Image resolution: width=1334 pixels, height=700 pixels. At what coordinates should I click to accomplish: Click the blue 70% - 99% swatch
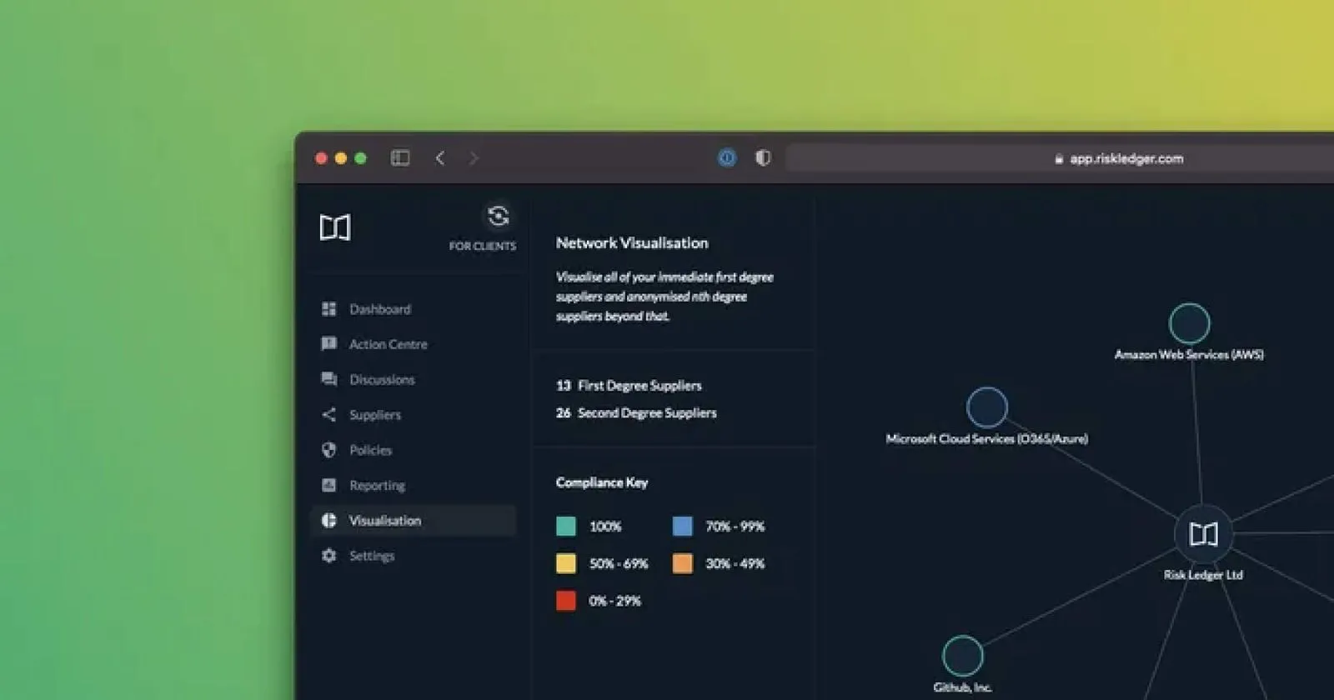tap(682, 526)
